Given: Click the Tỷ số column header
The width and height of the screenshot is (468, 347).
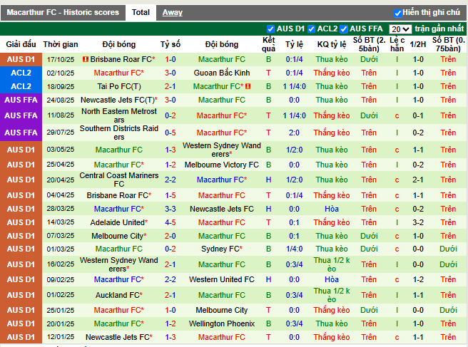Looking at the screenshot, I should (171, 44).
